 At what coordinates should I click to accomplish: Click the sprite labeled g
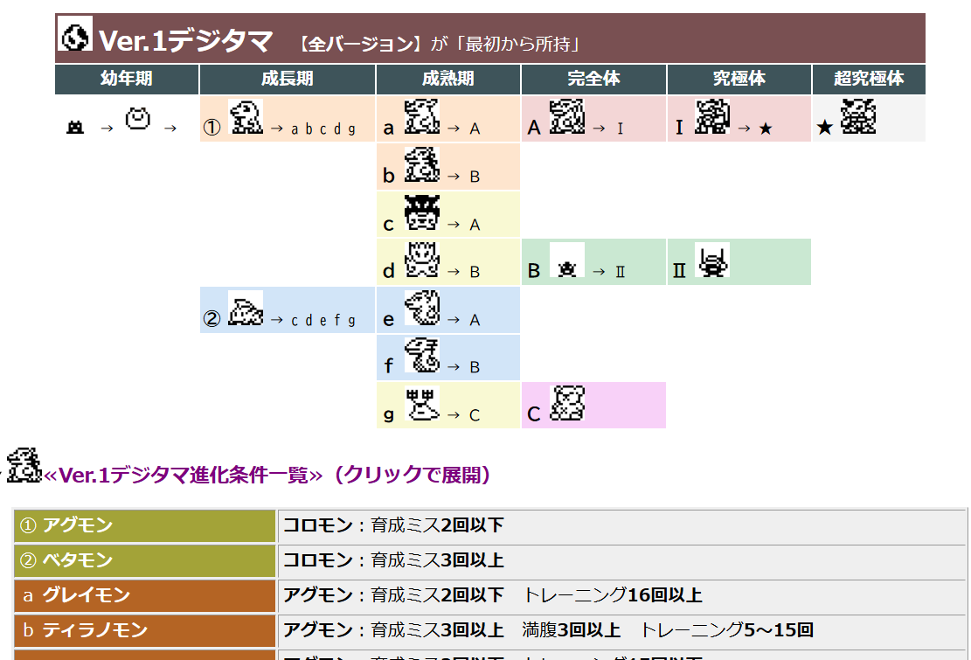click(422, 403)
